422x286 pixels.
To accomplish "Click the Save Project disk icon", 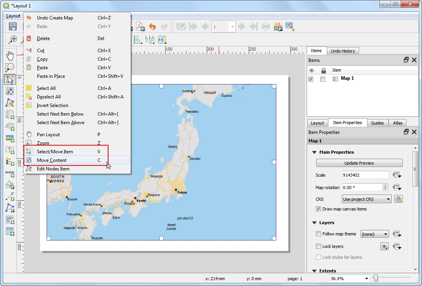I will coord(13,26).
